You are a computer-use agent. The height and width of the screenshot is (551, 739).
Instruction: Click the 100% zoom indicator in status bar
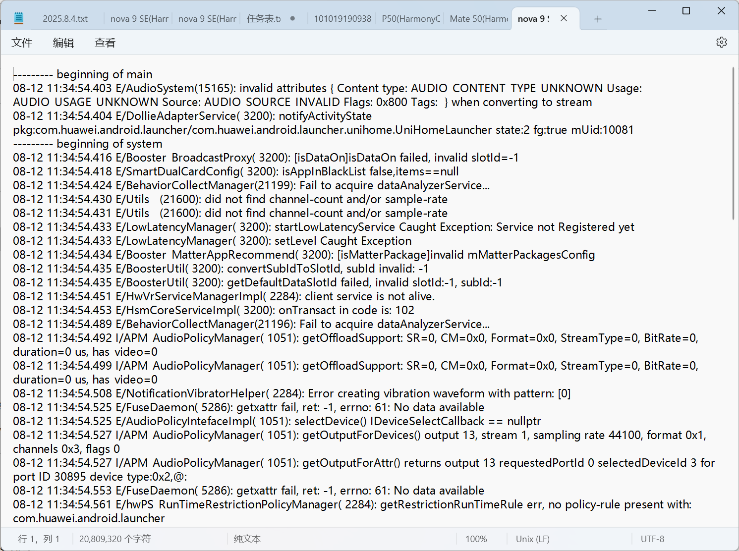[476, 539]
